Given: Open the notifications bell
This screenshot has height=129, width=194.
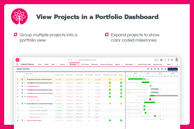Looking at the screenshot, I should [x=172, y=60].
